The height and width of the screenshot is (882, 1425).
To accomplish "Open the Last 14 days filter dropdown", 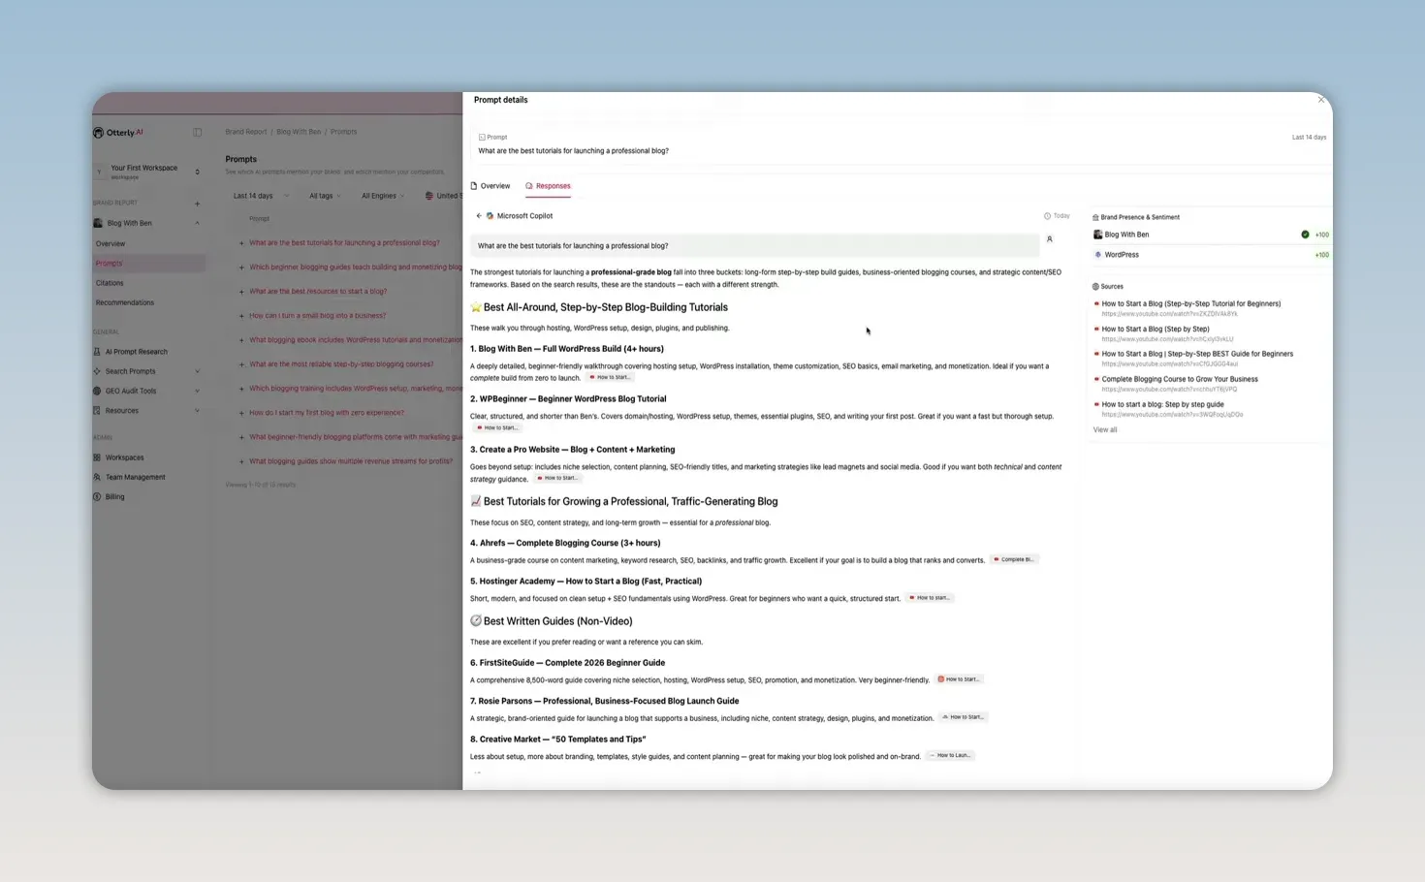I will pyautogui.click(x=260, y=196).
